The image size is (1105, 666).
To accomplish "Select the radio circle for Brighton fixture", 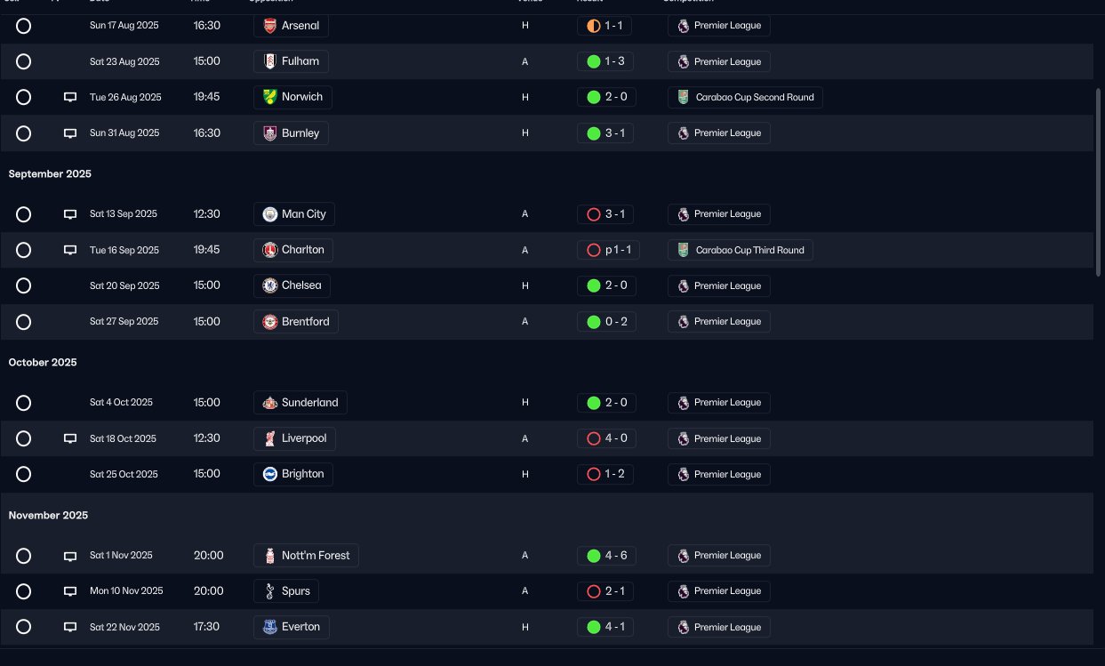I will pyautogui.click(x=24, y=474).
